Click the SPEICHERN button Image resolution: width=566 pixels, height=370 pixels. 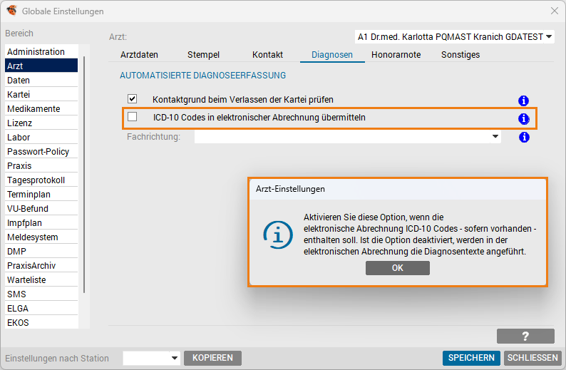470,358
